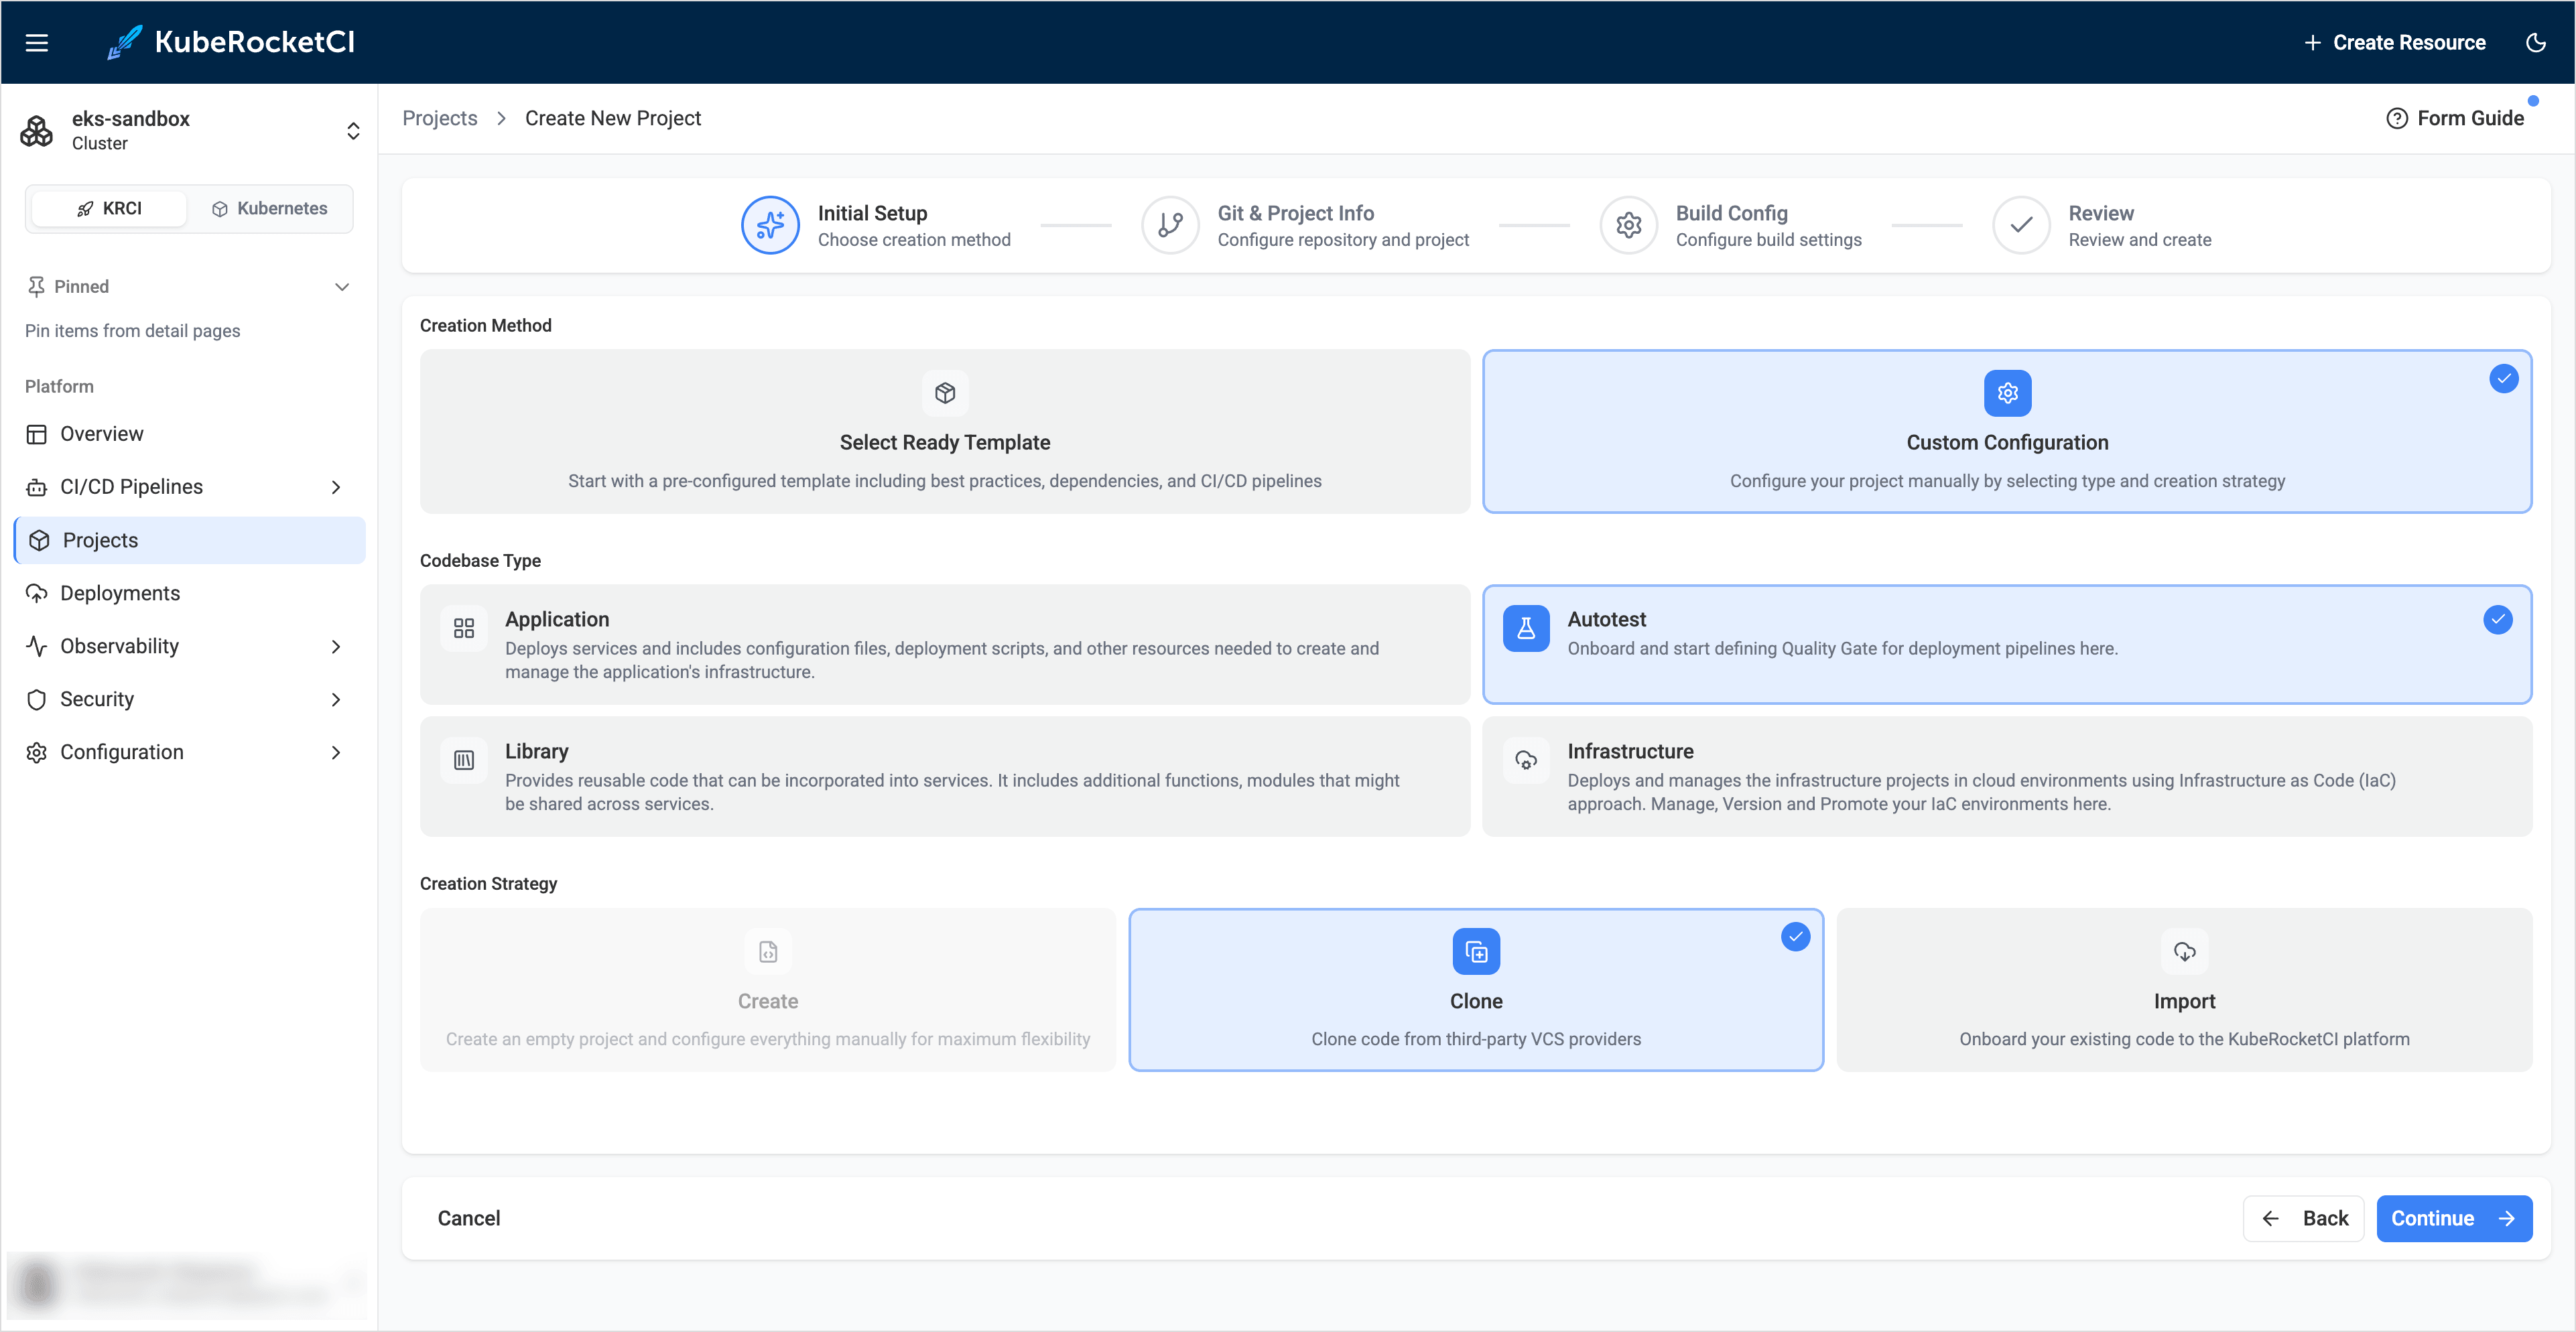The width and height of the screenshot is (2576, 1332).
Task: Click the Import strategy cloud download icon
Action: [2184, 951]
